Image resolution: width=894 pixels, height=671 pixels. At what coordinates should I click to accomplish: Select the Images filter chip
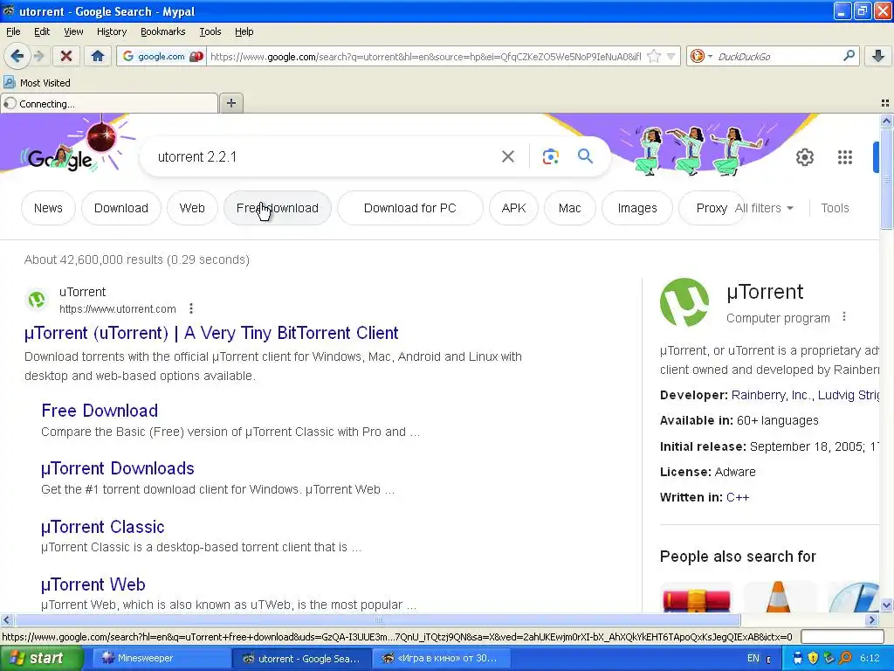(636, 208)
